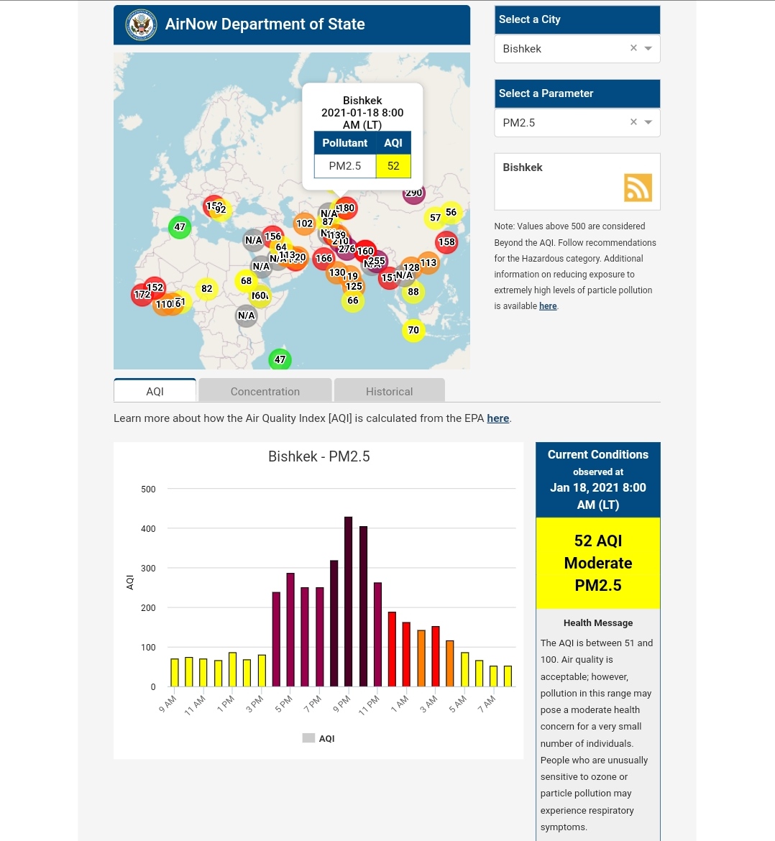Viewport: 775px width, 841px height.
Task: Click the yellow 82 map marker
Action: point(206,289)
